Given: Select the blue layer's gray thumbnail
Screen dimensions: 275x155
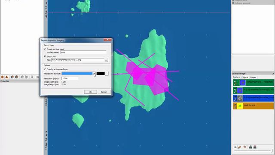Looking at the screenshot, I should [x=240, y=98].
